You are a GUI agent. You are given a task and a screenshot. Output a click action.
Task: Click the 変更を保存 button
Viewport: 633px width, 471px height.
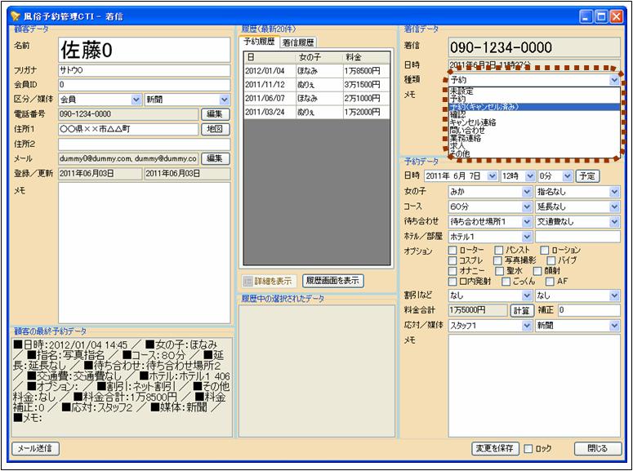click(x=496, y=448)
